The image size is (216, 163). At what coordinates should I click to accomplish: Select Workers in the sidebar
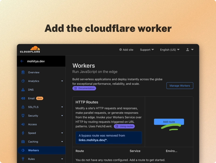pyautogui.click(x=42, y=150)
